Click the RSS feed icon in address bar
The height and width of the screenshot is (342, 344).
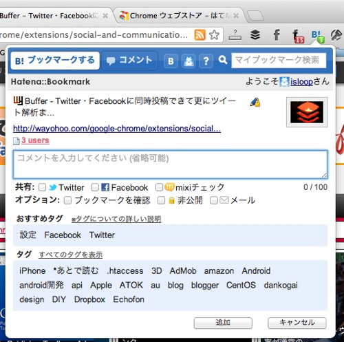[200, 35]
